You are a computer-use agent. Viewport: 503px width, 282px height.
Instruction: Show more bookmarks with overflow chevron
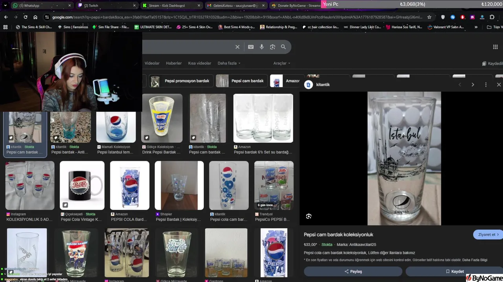pos(476,27)
